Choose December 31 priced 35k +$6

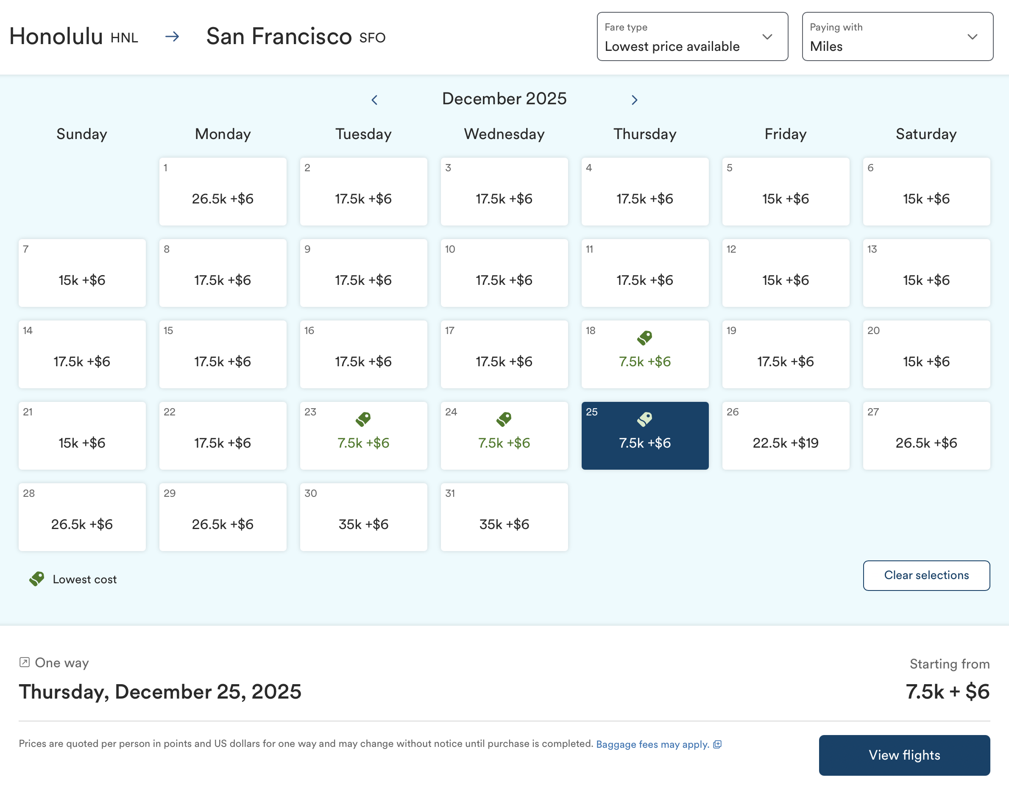(x=504, y=517)
